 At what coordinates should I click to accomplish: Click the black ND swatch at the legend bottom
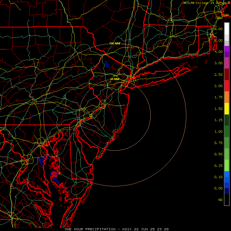point(227,200)
